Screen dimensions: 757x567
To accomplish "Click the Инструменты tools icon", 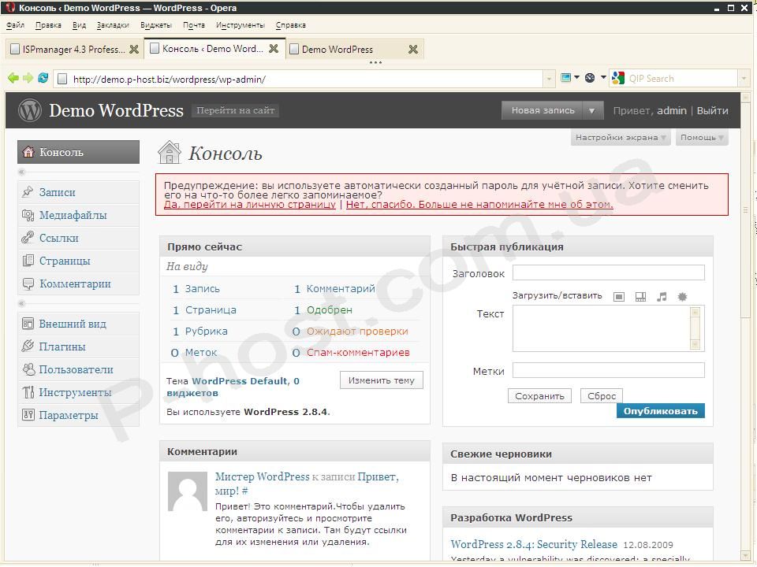I will tap(28, 392).
